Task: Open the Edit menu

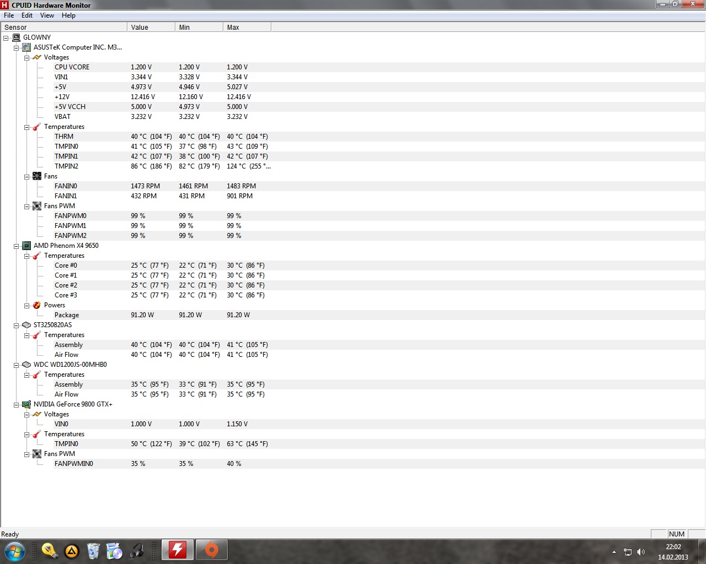Action: click(27, 15)
